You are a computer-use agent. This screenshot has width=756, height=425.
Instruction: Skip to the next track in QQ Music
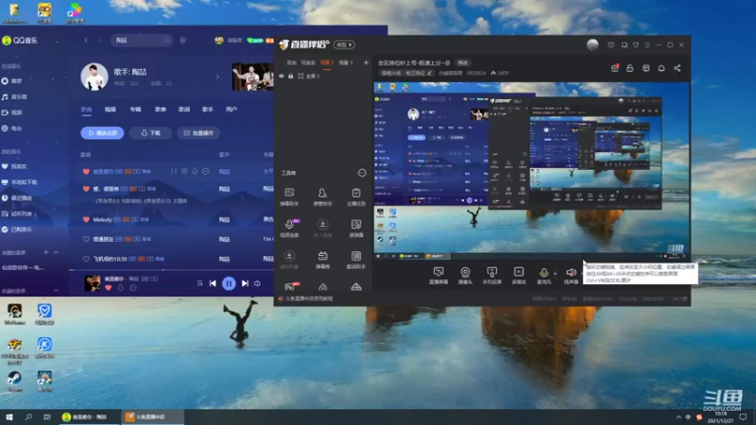(x=245, y=283)
